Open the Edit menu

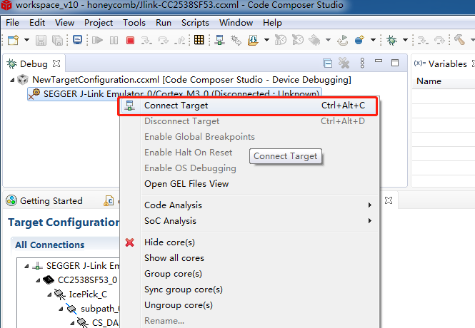point(37,23)
